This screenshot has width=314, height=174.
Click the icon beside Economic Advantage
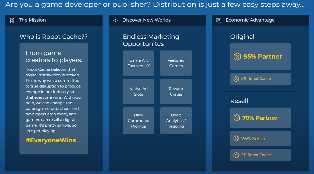tap(219, 20)
